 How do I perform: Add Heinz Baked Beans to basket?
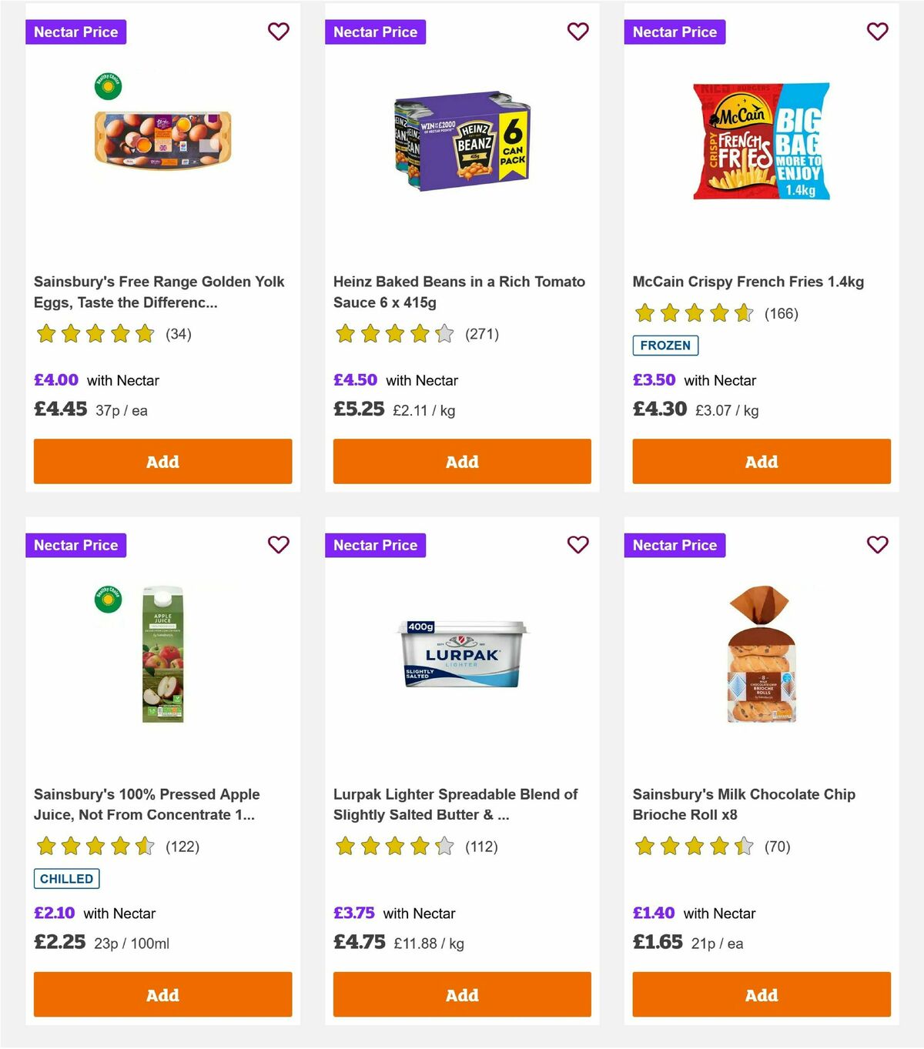(x=461, y=461)
